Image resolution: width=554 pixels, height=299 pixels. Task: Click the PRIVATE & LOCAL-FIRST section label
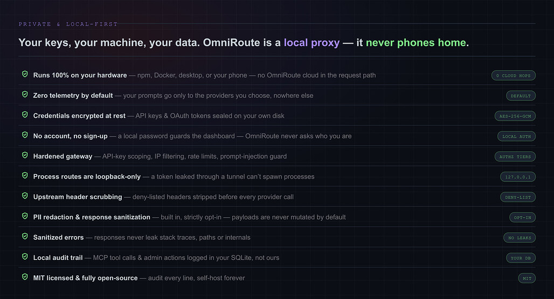68,24
